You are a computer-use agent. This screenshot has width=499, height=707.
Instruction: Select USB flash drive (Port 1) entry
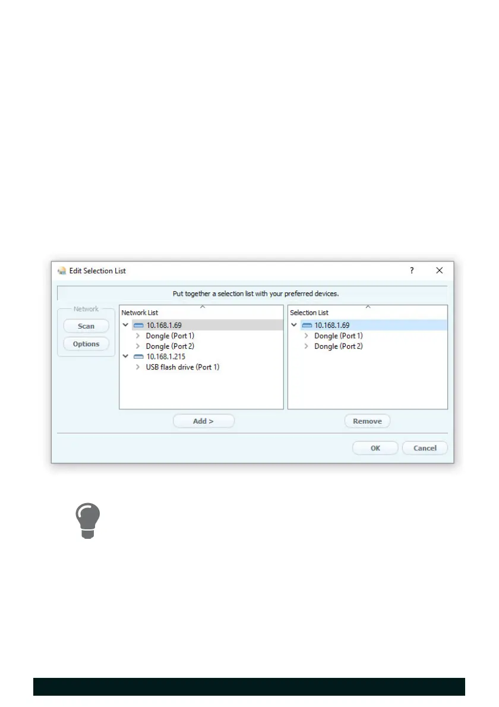182,367
